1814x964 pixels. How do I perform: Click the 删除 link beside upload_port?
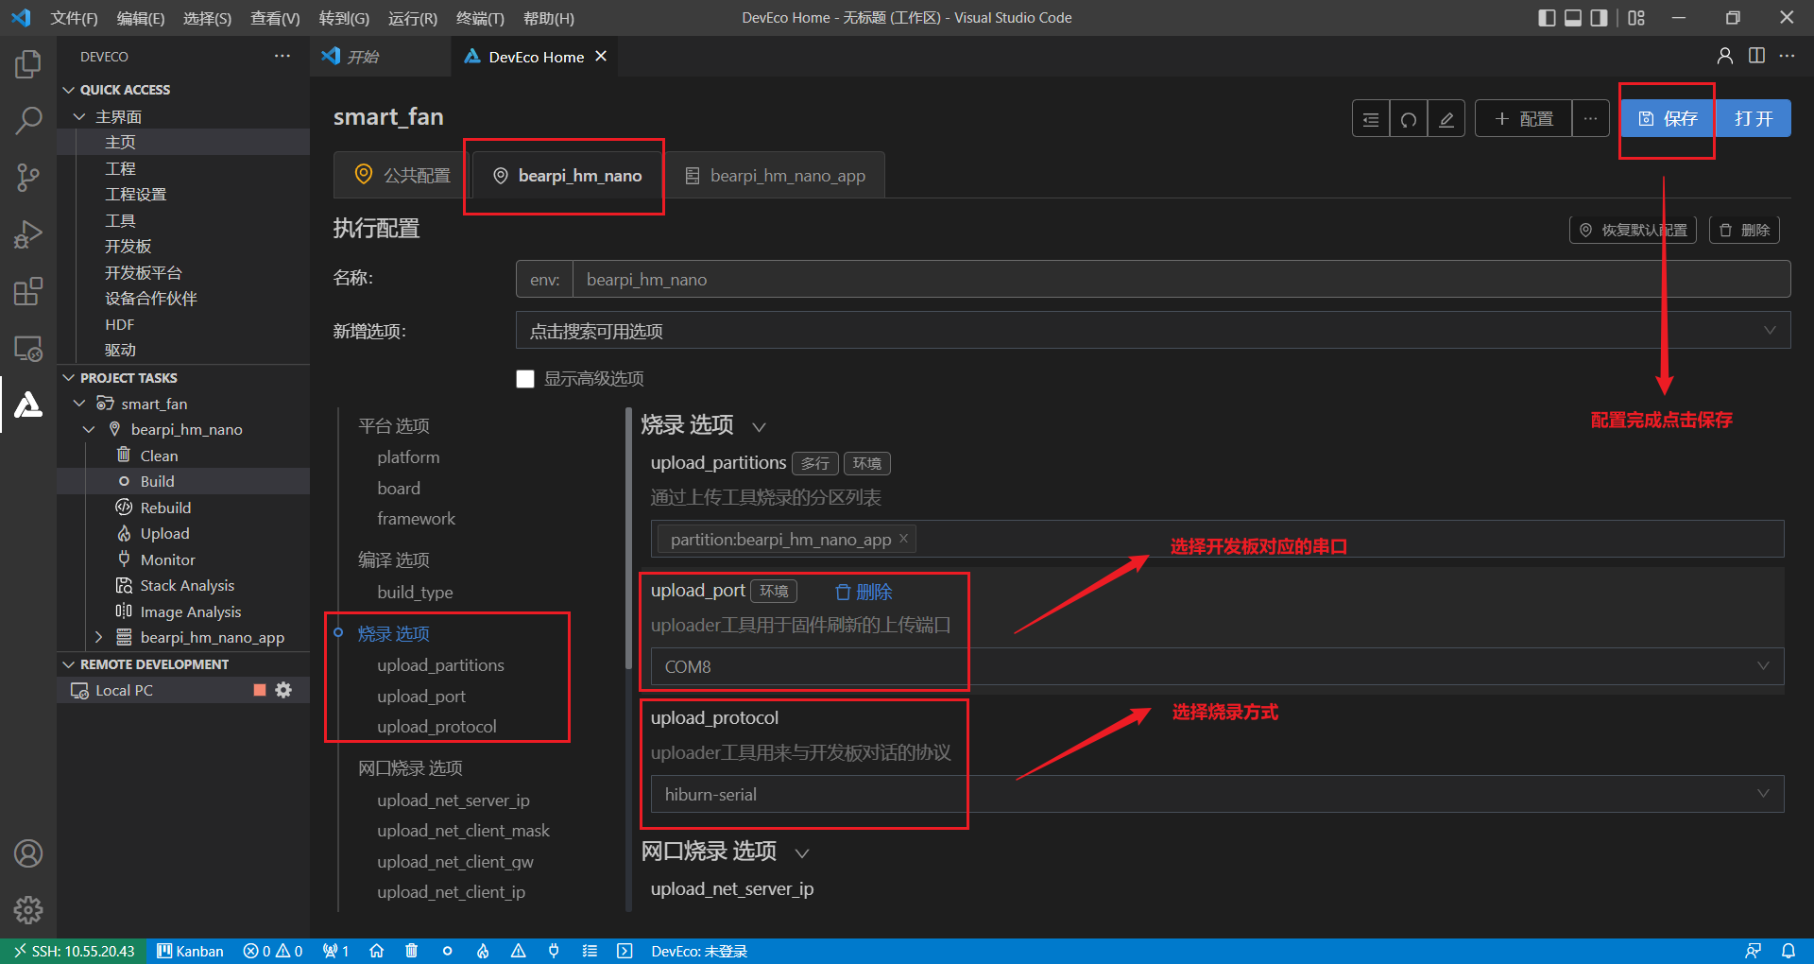click(864, 592)
